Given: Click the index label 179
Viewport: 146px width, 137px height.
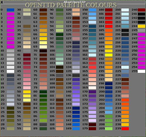Looking at the screenshot, I should (85, 129).
